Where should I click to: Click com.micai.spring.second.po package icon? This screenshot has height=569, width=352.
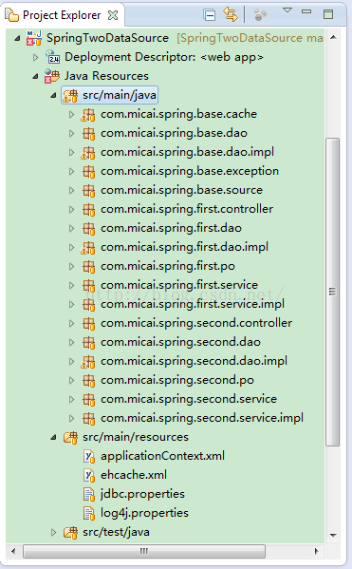click(x=89, y=380)
